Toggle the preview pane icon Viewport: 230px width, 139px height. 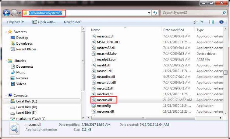212,22
